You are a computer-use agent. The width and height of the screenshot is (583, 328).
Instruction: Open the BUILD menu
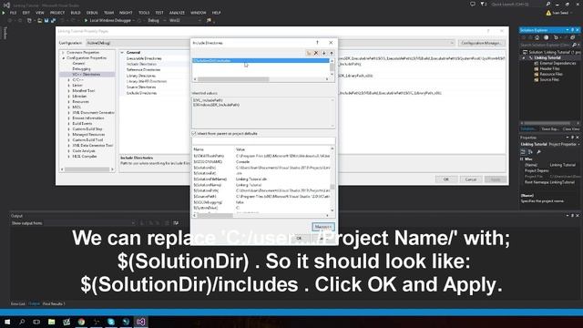tap(76, 13)
